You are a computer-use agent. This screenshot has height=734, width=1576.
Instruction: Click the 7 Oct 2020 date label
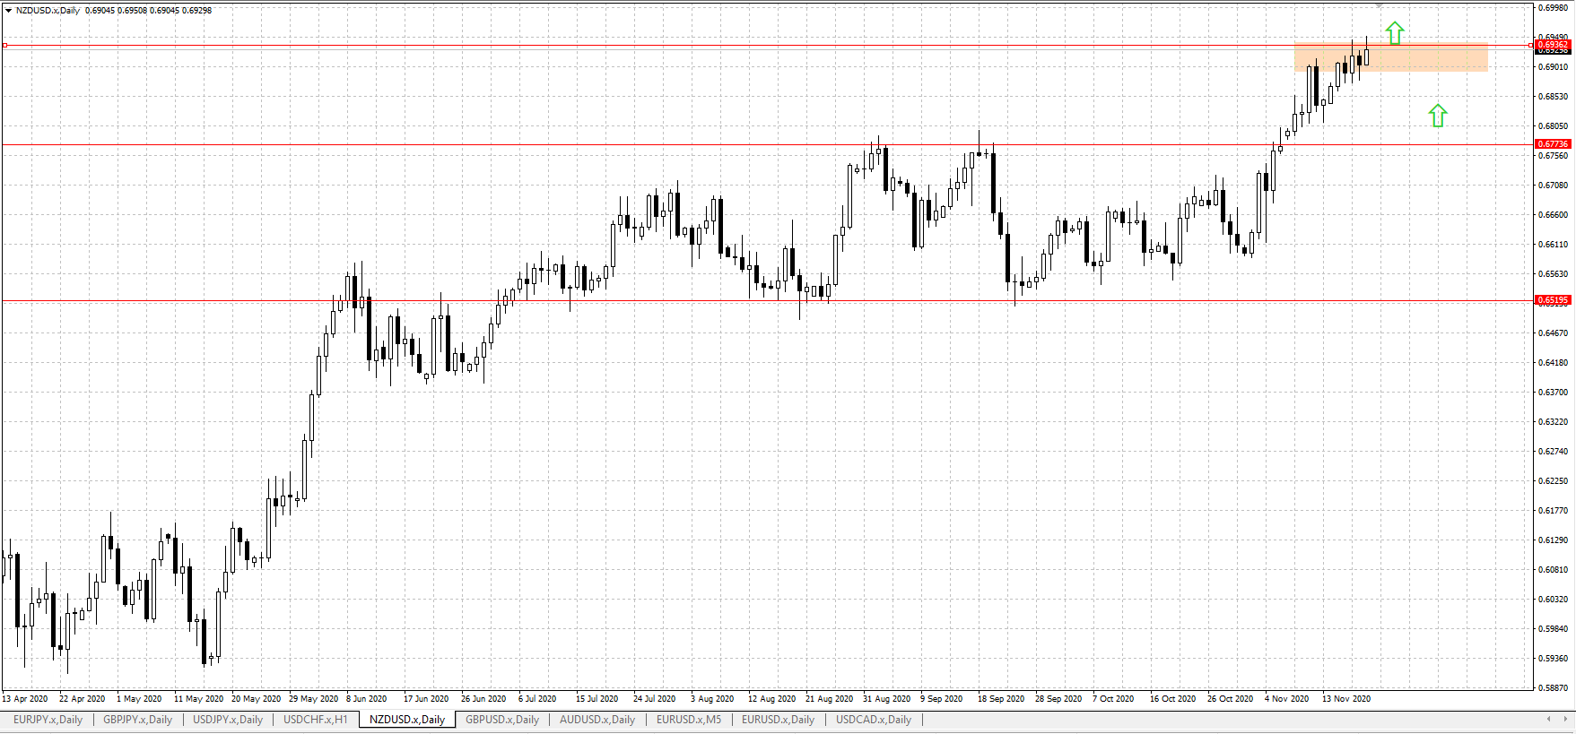[1113, 699]
